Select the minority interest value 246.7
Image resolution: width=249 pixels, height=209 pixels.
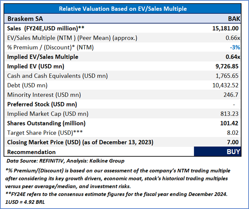coord(231,95)
